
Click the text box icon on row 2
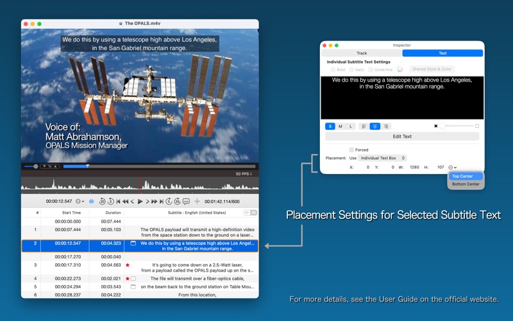(133, 243)
